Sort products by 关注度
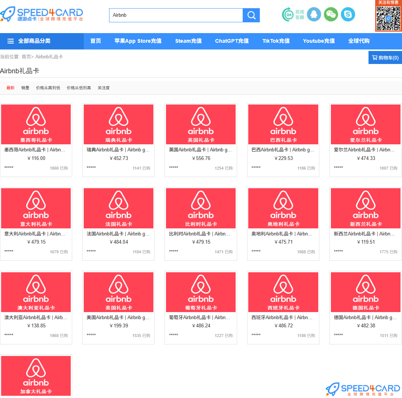Screen dimensions: 402x398 [103, 88]
